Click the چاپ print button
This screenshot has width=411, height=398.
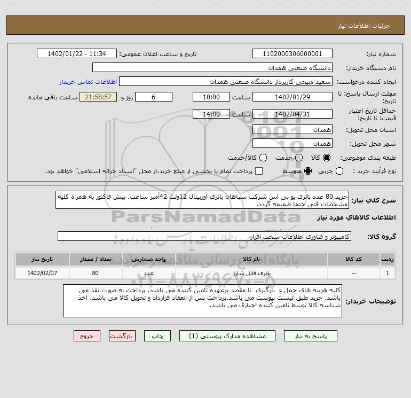157,336
